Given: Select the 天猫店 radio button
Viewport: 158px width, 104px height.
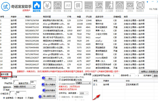Looking at the screenshot, I should (26, 98).
